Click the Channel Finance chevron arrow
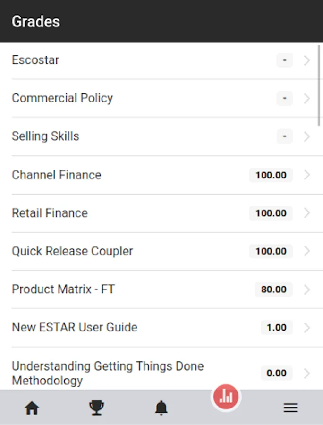Screen dimensions: 323x425 point(307,175)
